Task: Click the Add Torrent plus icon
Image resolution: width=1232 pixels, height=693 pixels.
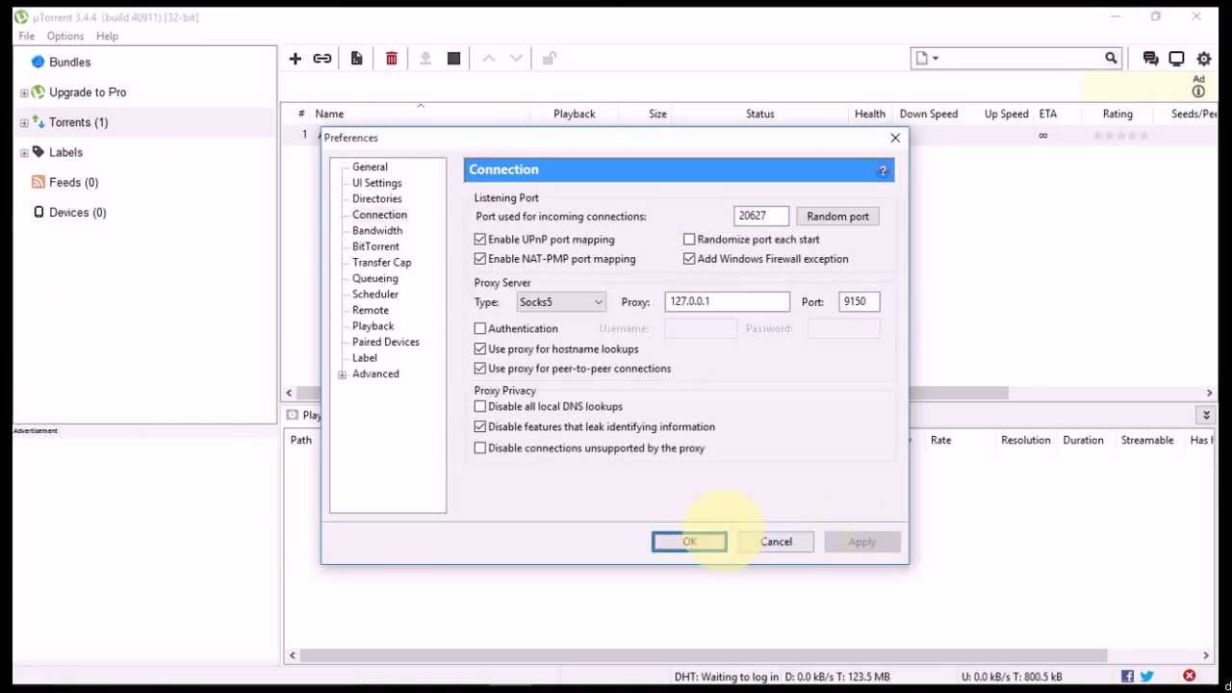Action: point(295,59)
